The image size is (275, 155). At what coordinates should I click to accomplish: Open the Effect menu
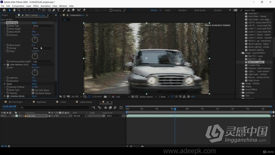[x=36, y=6]
